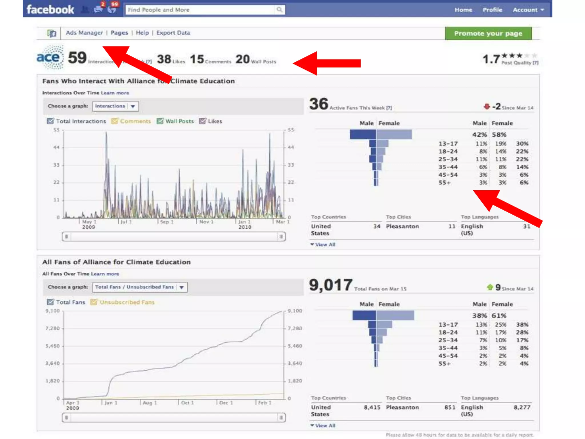This screenshot has width=585, height=439.
Task: Click Active Fans This Week [?] help
Action: (x=389, y=108)
